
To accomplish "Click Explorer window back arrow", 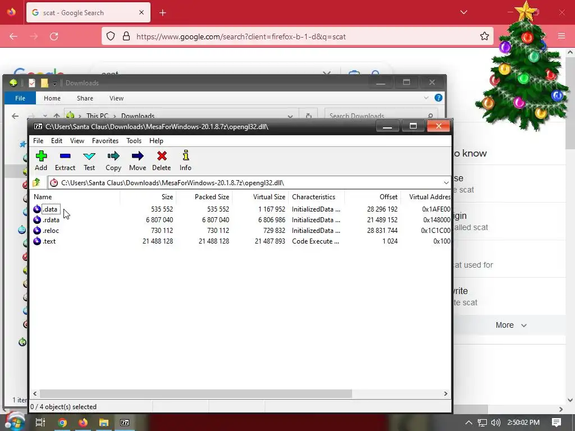I will [15, 116].
